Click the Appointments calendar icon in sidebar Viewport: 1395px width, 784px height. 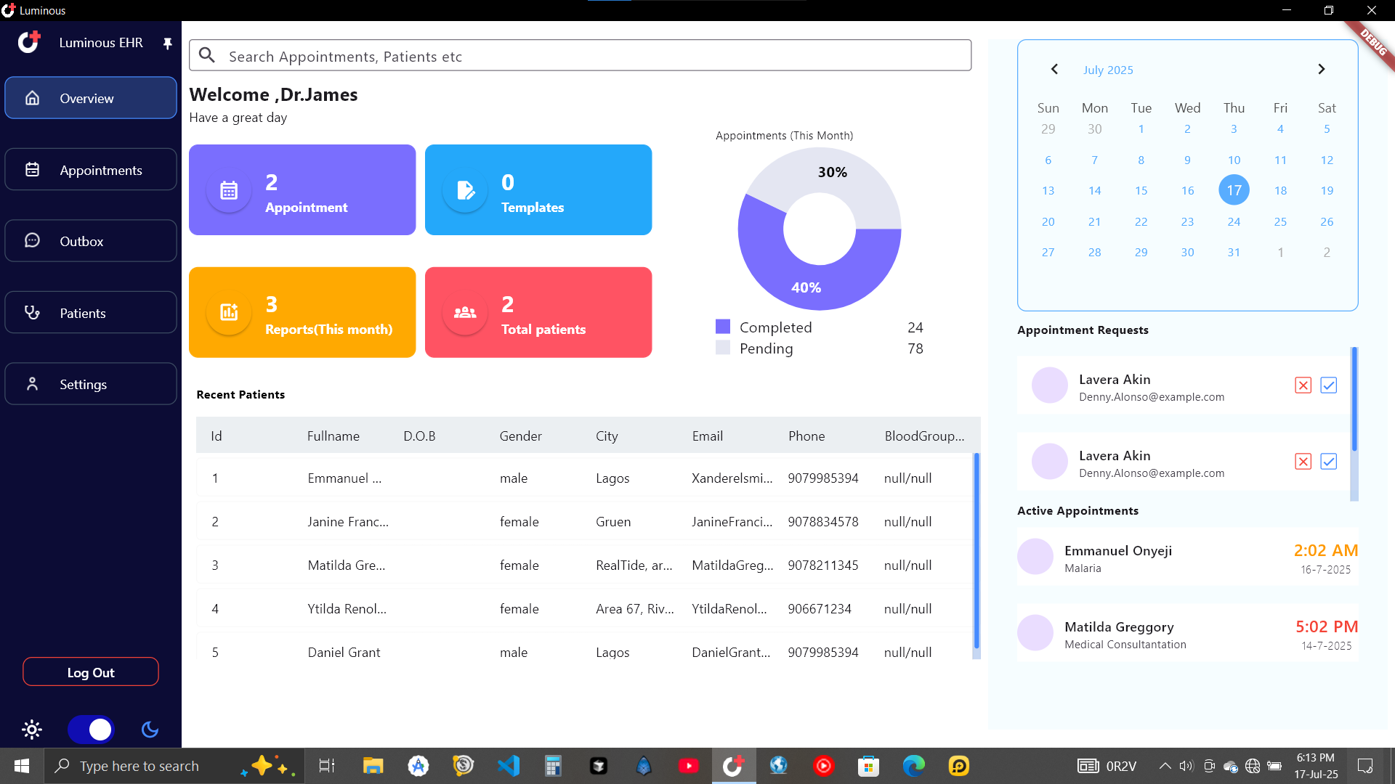32,168
